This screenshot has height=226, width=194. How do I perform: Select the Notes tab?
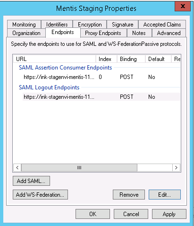pos(139,33)
